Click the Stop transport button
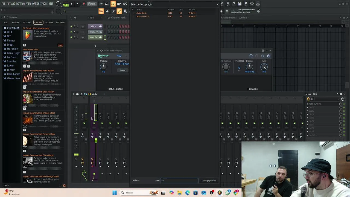 tap(77, 4)
